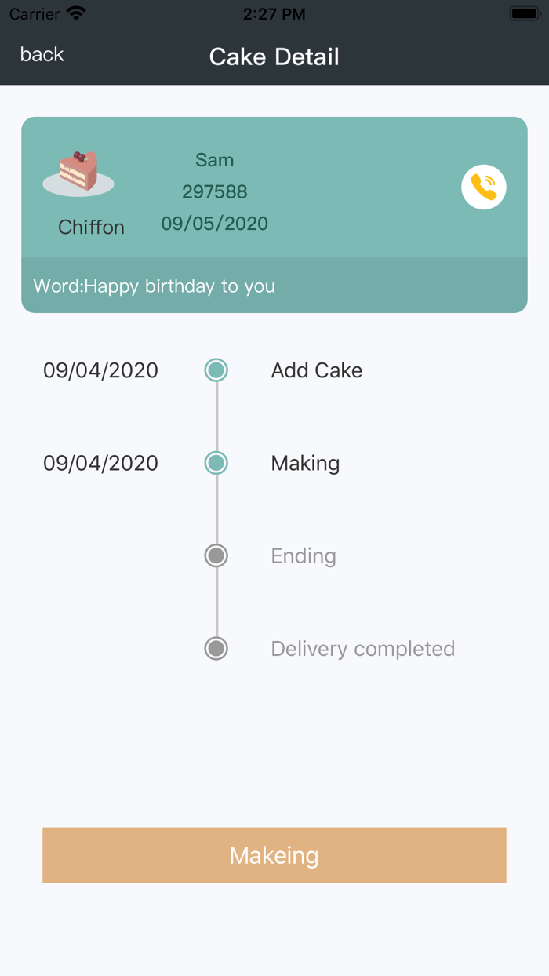Select order number 297588

214,191
